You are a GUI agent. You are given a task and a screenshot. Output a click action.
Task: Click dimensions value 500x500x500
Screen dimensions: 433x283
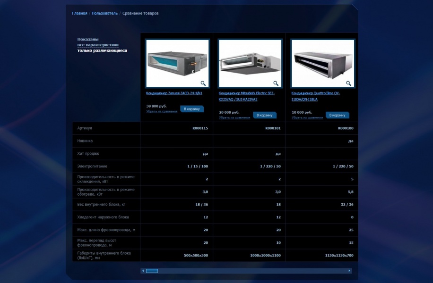click(x=196, y=256)
